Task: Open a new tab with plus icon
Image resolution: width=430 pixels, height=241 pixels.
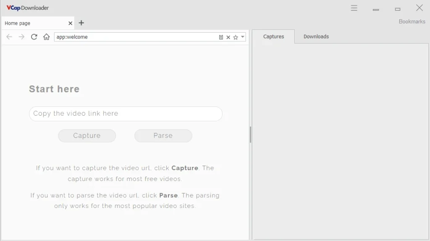Action: tap(81, 23)
